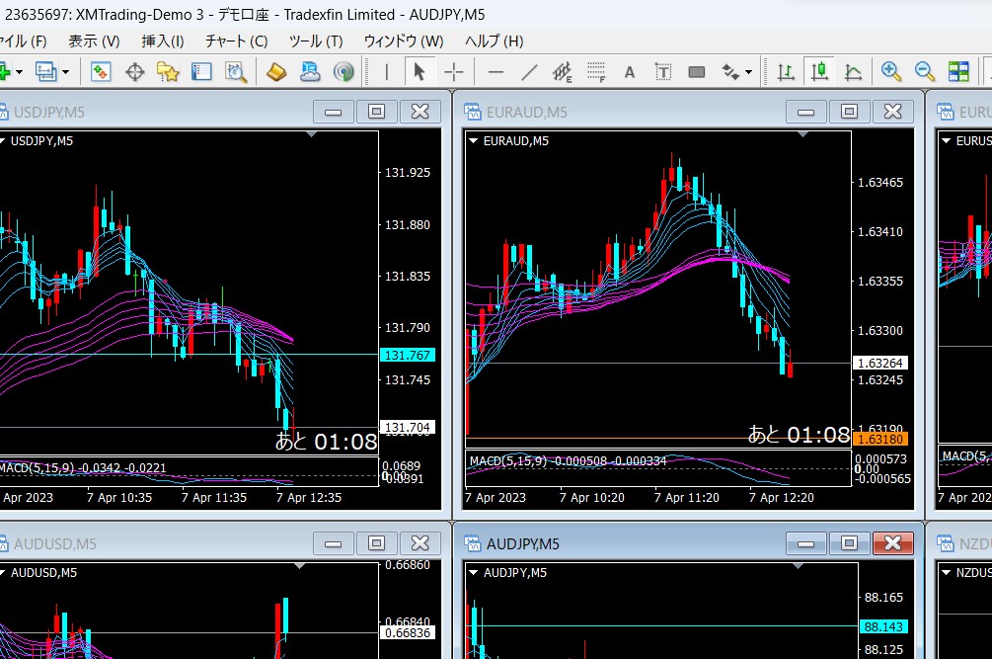Open the ツール (T) menu

(x=316, y=41)
